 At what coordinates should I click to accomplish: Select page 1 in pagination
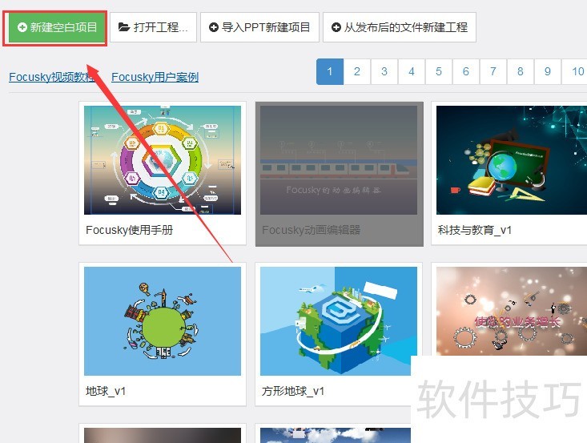[330, 71]
